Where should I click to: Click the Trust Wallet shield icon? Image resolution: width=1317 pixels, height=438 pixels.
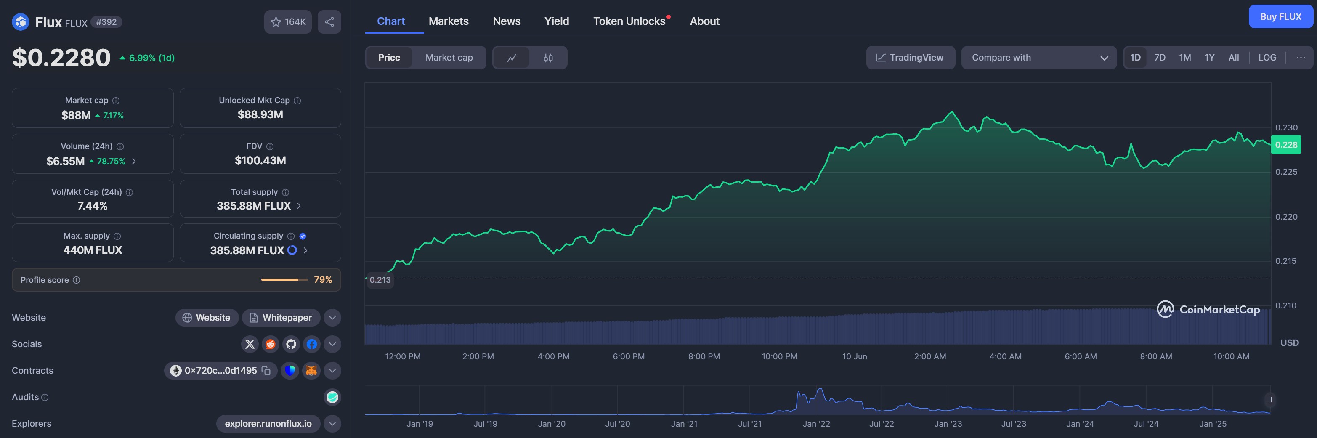(x=290, y=371)
